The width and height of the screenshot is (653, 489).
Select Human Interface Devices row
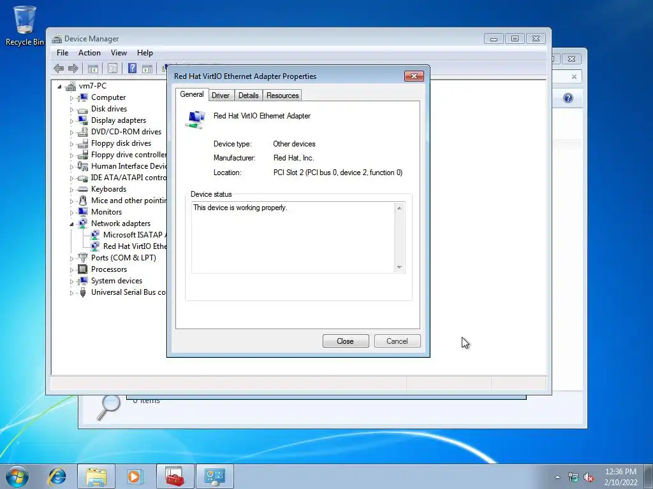click(122, 166)
